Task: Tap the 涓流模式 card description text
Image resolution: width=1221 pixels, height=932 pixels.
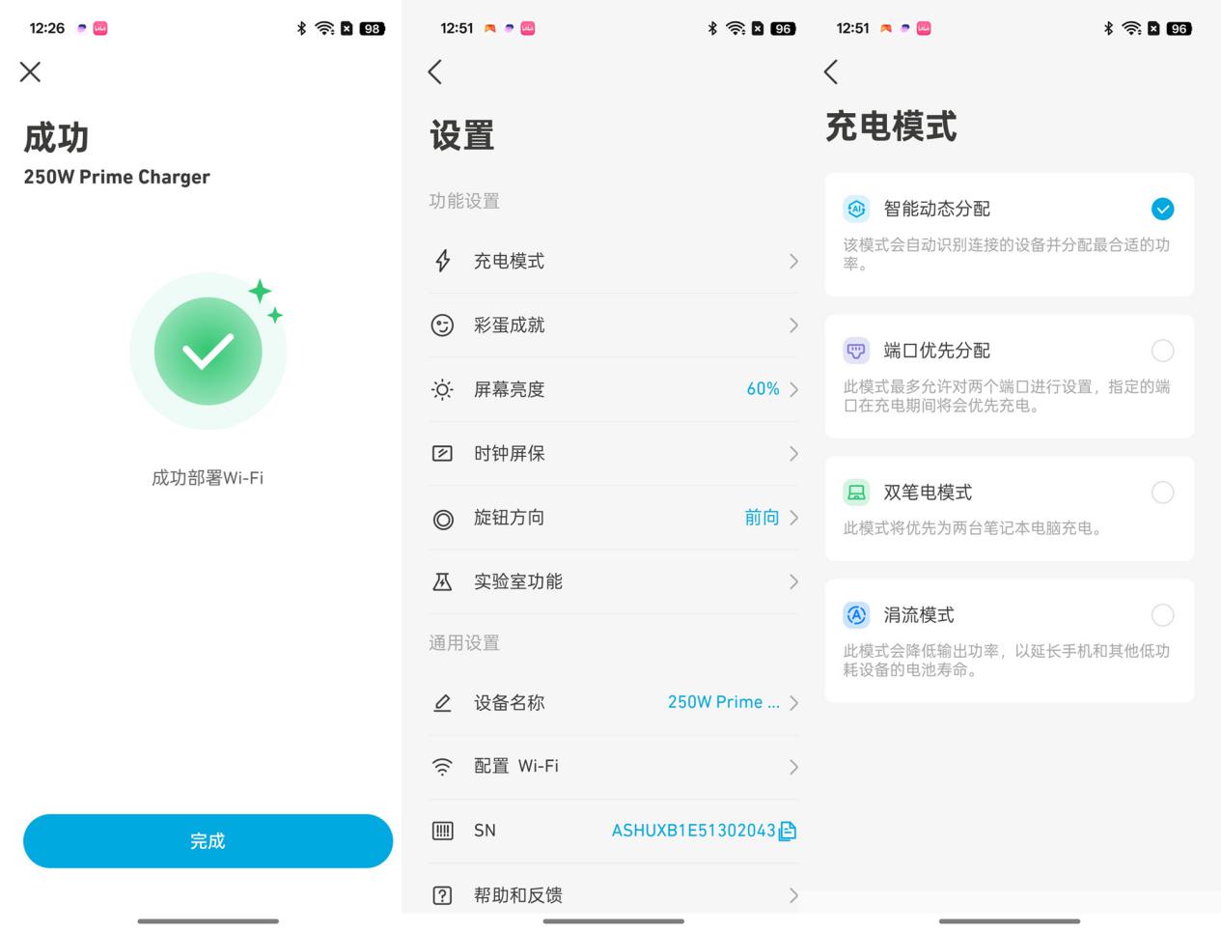Action: pos(1007,661)
